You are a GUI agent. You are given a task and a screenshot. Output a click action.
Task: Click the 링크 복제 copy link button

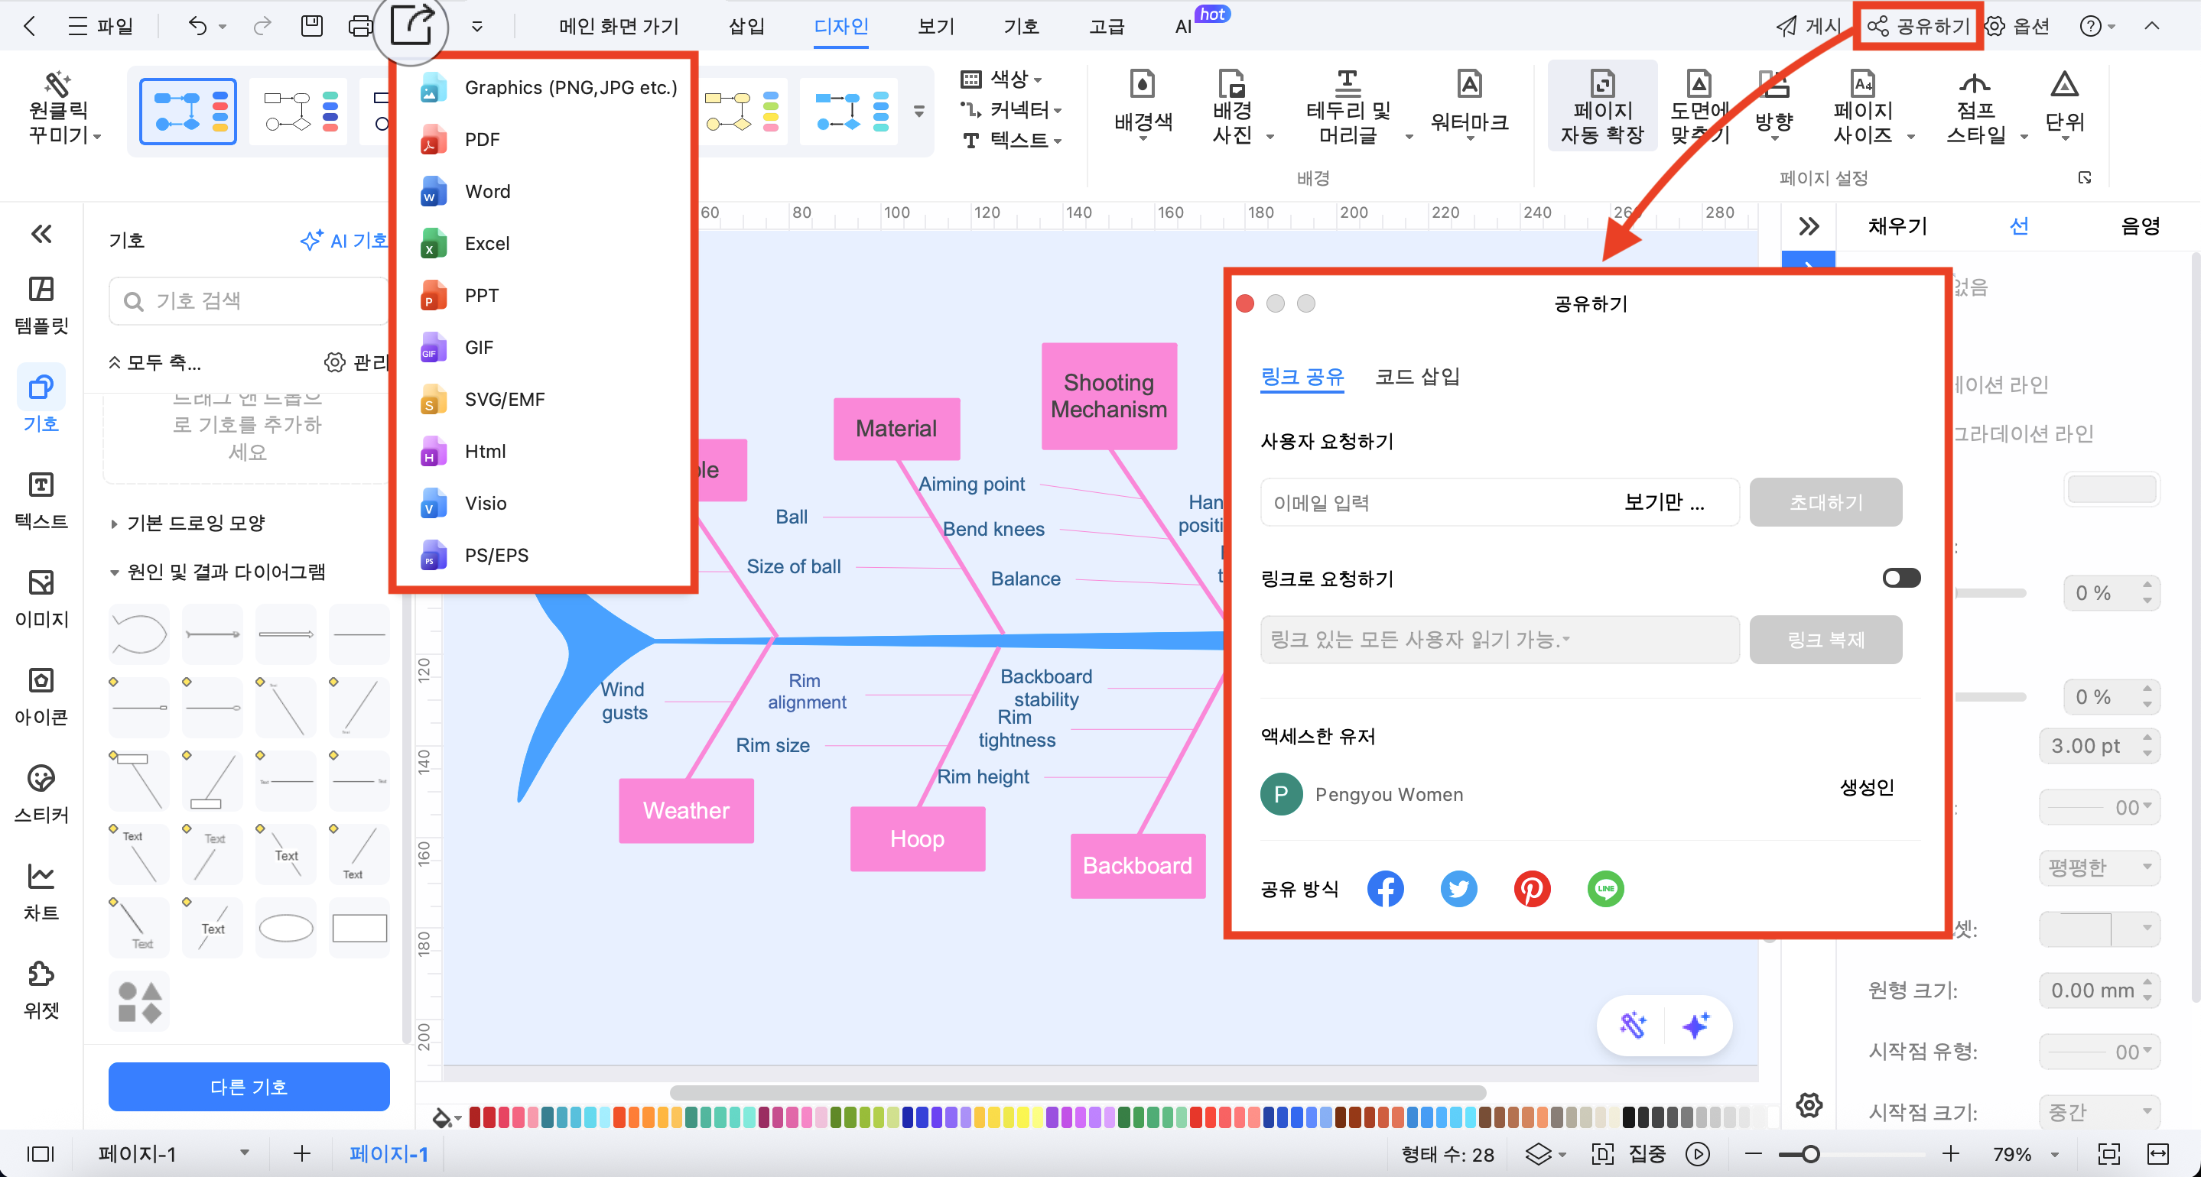tap(1825, 640)
